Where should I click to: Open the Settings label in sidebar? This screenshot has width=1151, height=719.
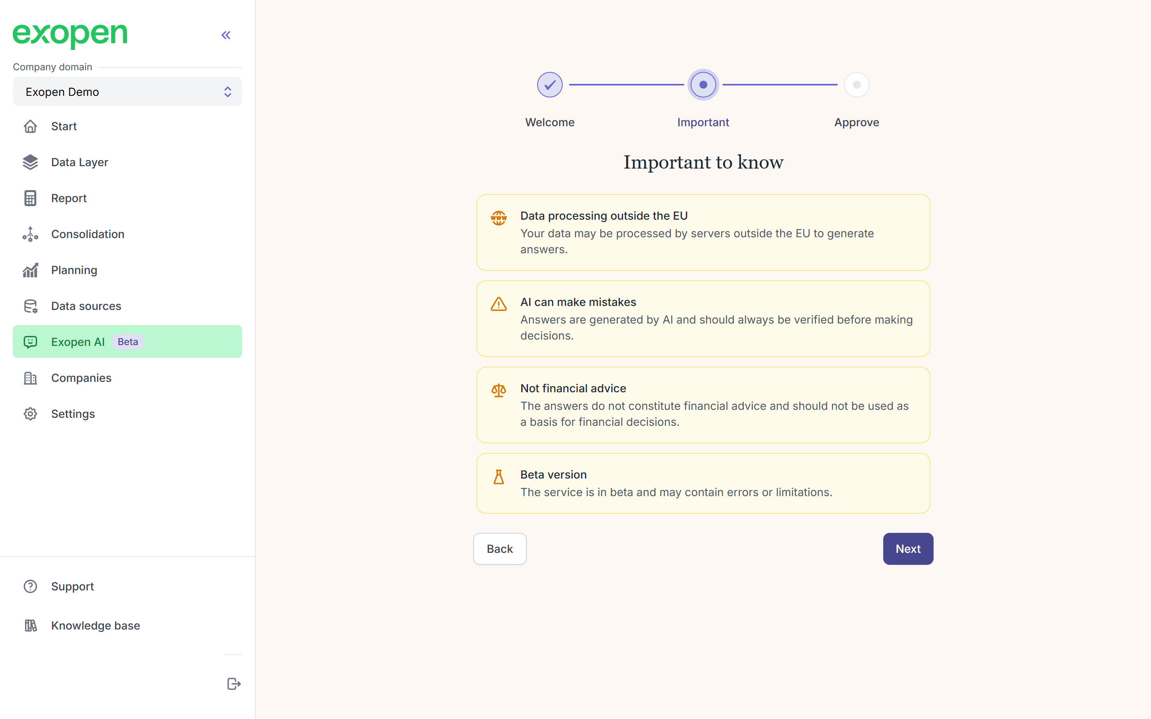click(x=73, y=414)
